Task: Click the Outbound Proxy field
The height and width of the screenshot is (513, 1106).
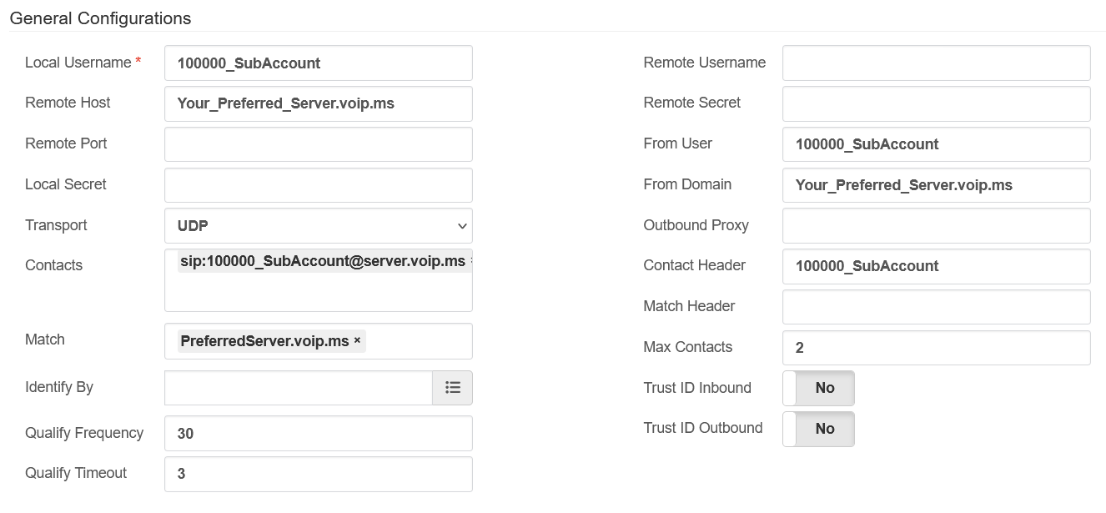Action: [x=936, y=225]
